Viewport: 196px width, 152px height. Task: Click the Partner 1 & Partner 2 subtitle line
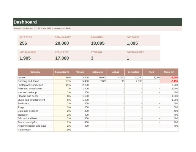(42, 29)
